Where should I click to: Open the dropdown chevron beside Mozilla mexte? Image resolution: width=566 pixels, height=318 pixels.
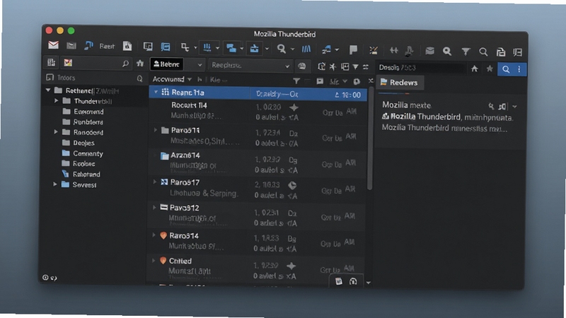click(515, 107)
